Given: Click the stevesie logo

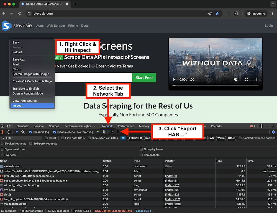Looking at the screenshot, I should [x=17, y=26].
